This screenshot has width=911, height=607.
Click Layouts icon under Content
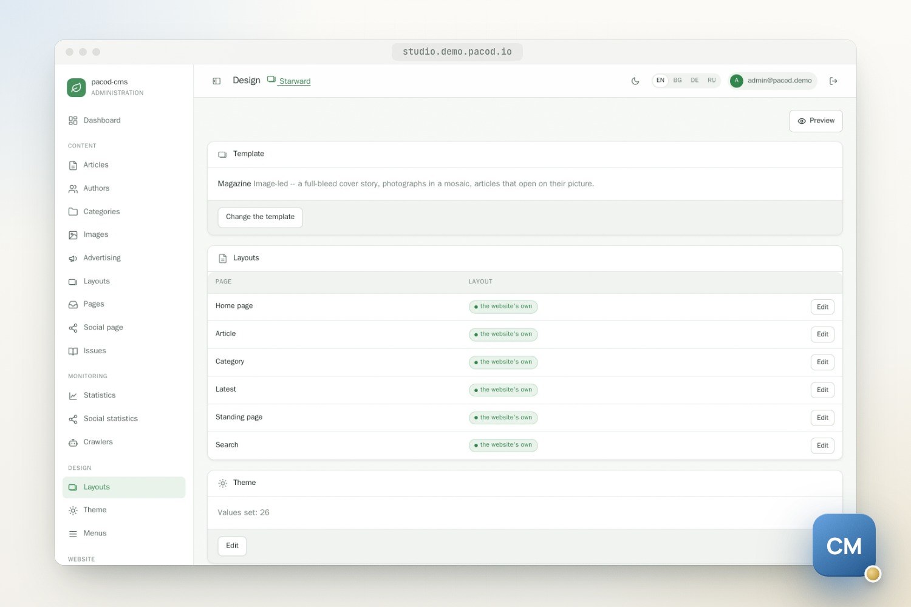(73, 282)
